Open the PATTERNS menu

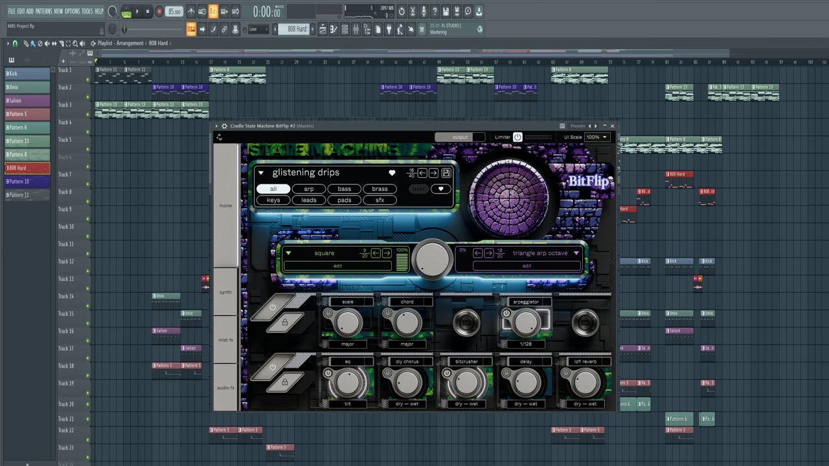44,12
